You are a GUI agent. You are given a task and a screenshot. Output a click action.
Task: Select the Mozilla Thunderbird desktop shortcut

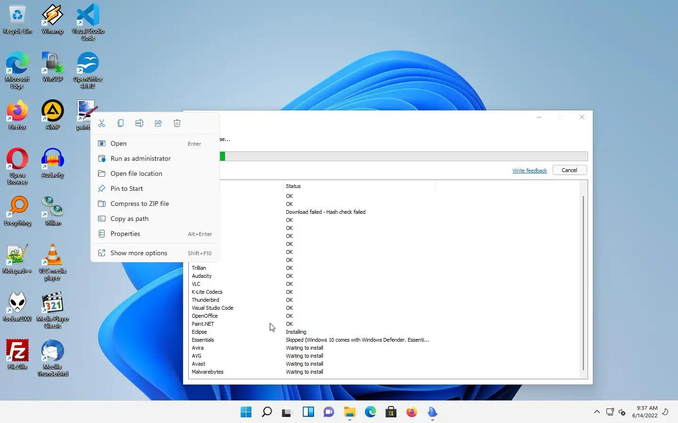52,358
